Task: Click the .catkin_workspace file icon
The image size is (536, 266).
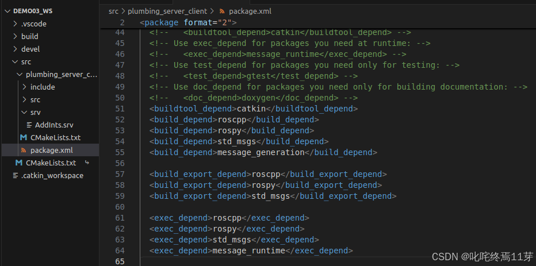Action: tap(16, 175)
